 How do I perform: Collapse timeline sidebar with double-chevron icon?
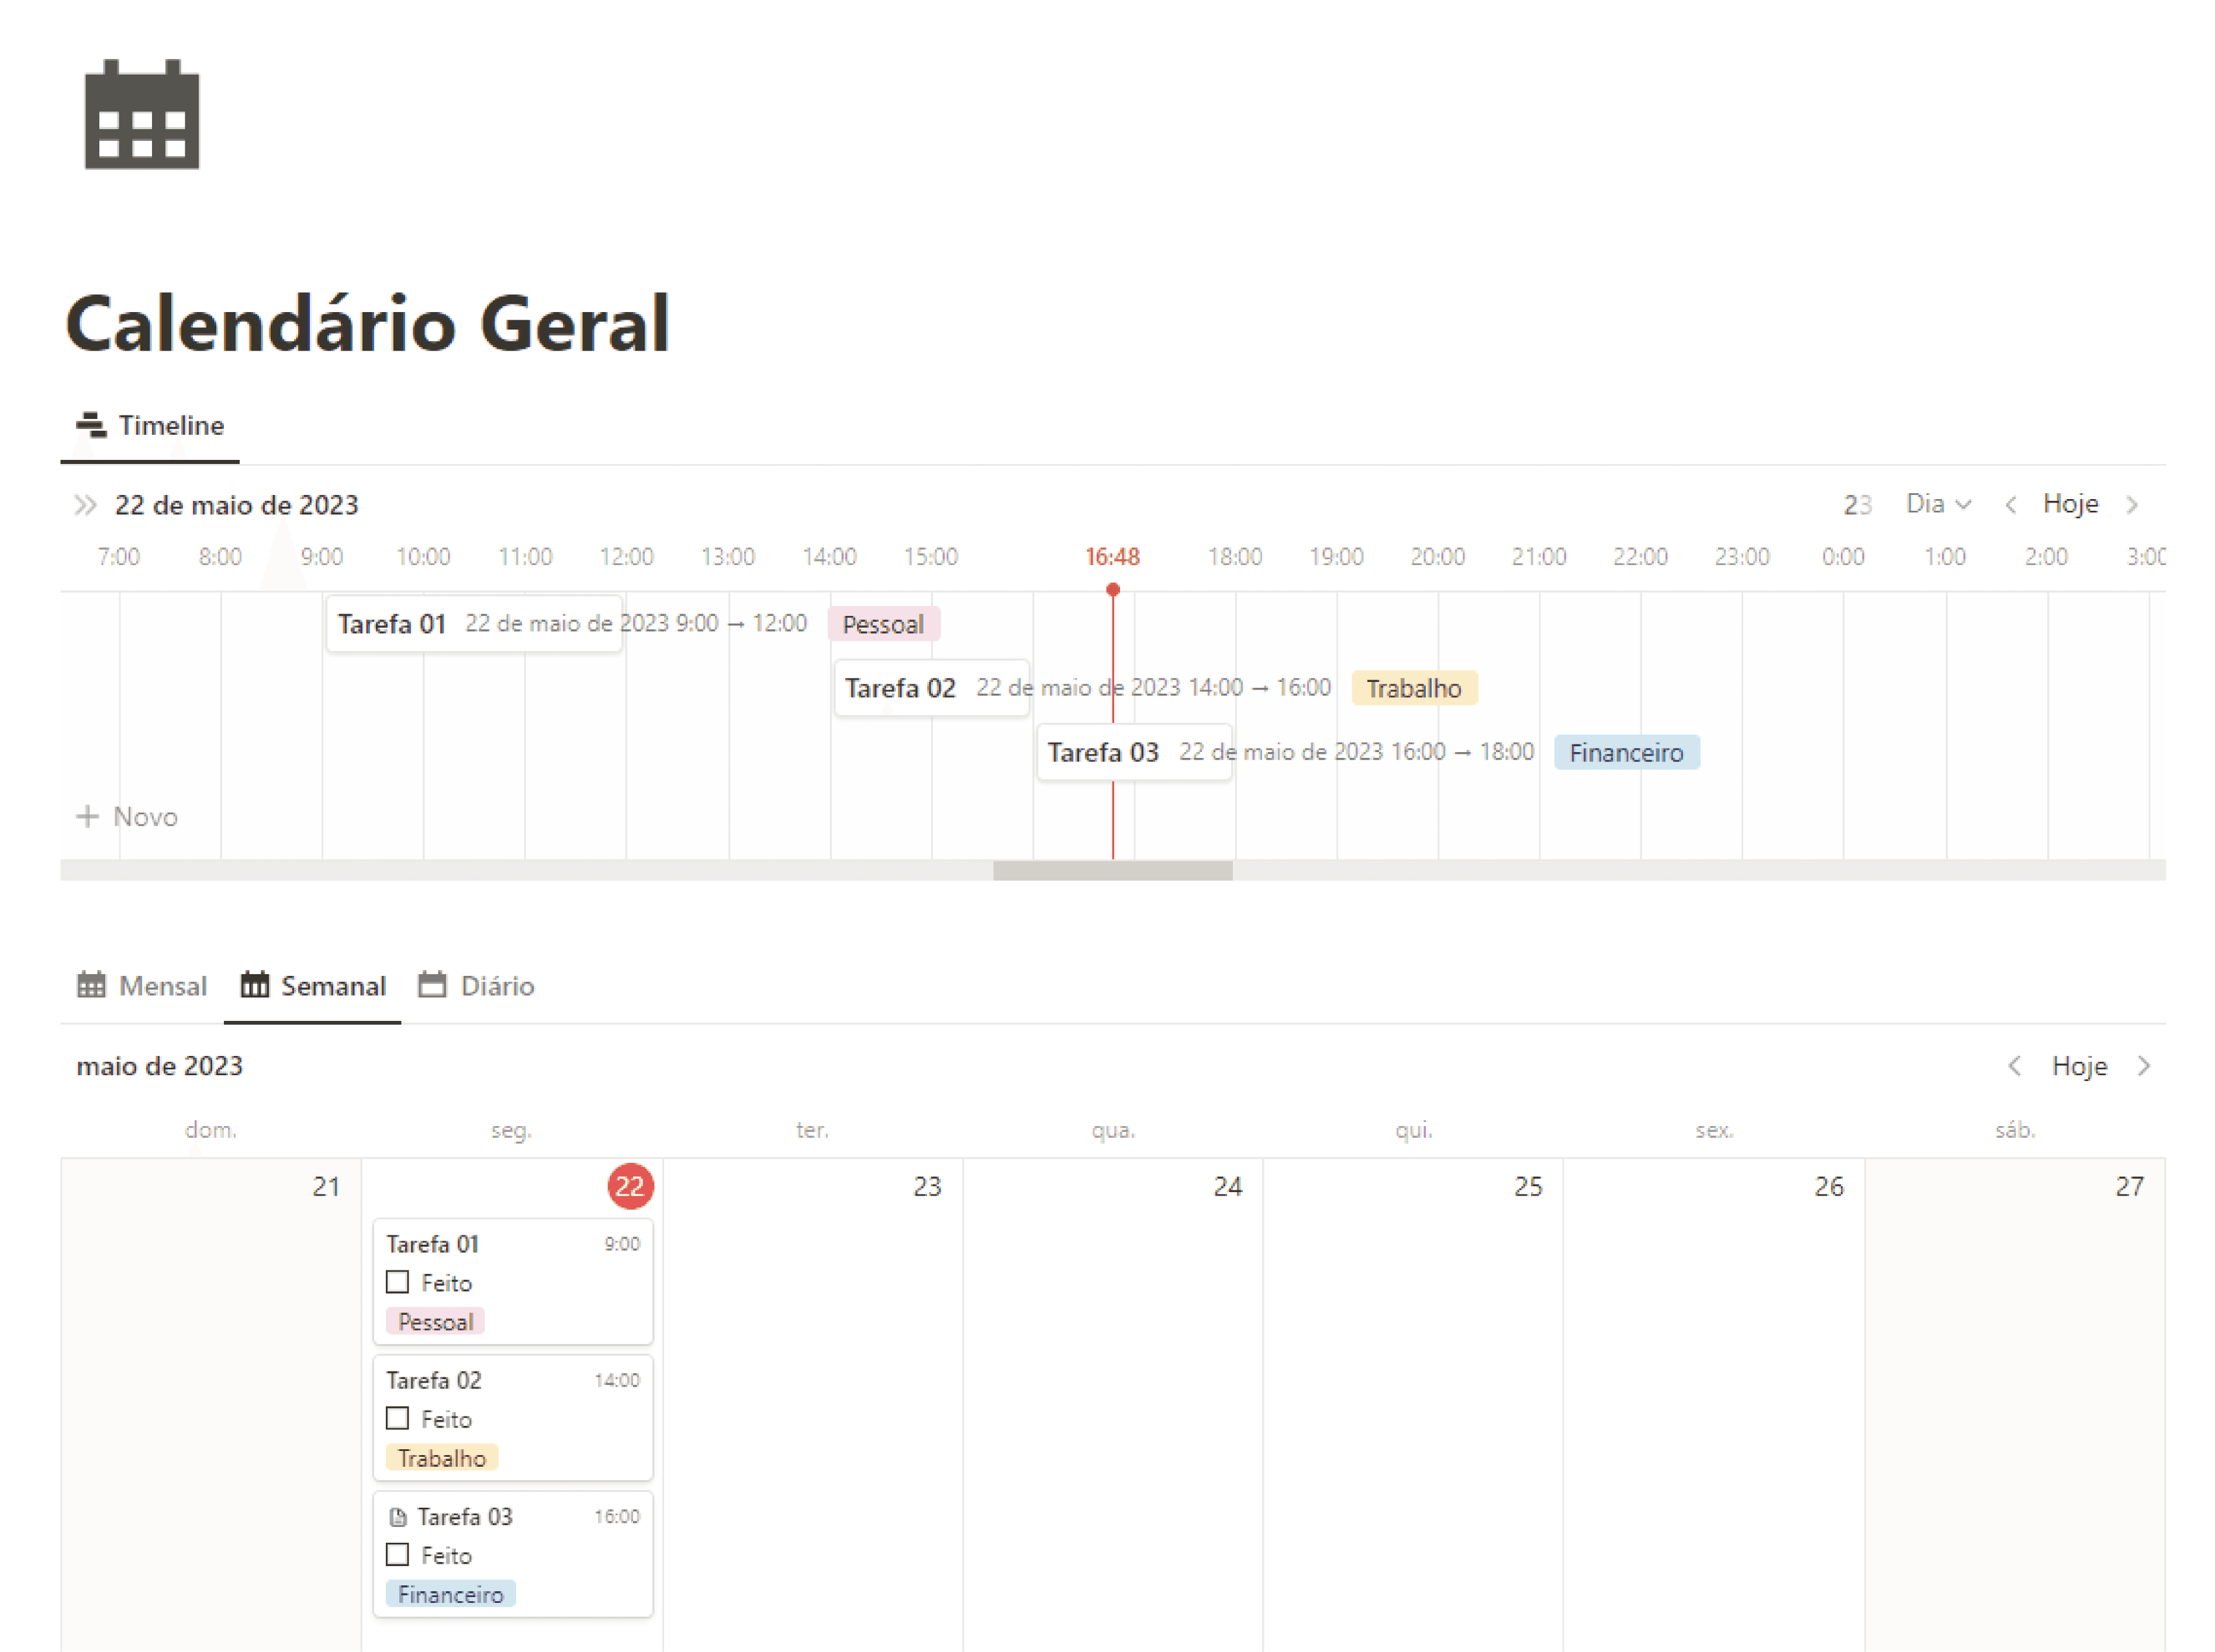click(86, 505)
